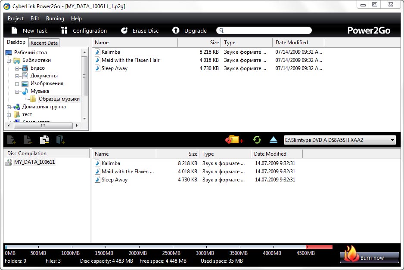This screenshot has width=404, height=270.
Task: Select Maid with the Flaxen Hair source file
Action: pos(131,60)
